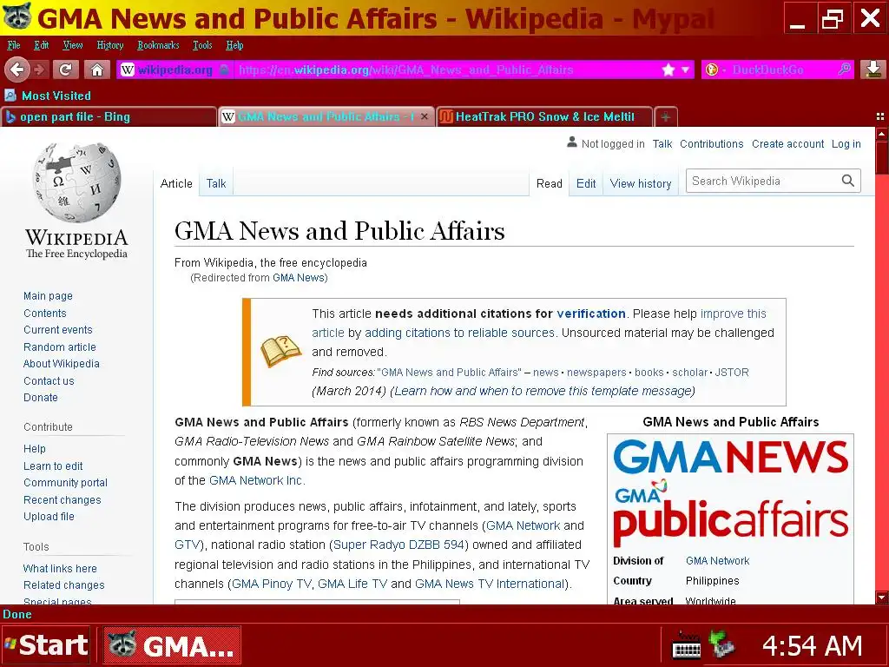The width and height of the screenshot is (889, 667).
Task: Follow the GMA Network Inc. link
Action: [x=257, y=480]
